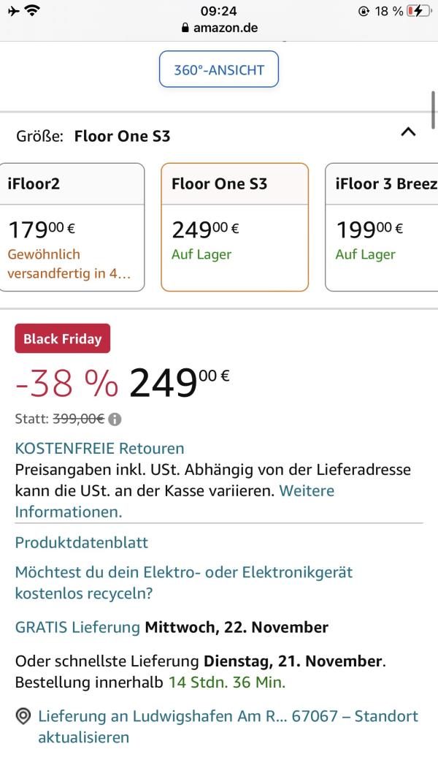Tap the Wi-Fi icon in the status bar
438x779 pixels.
click(x=33, y=11)
